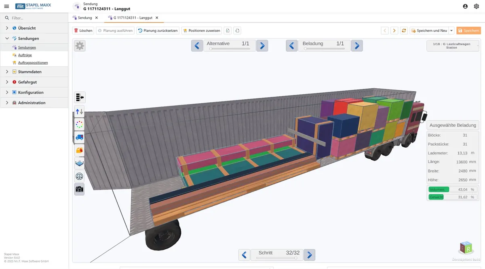Click the Speichern und Neu button

(429, 31)
